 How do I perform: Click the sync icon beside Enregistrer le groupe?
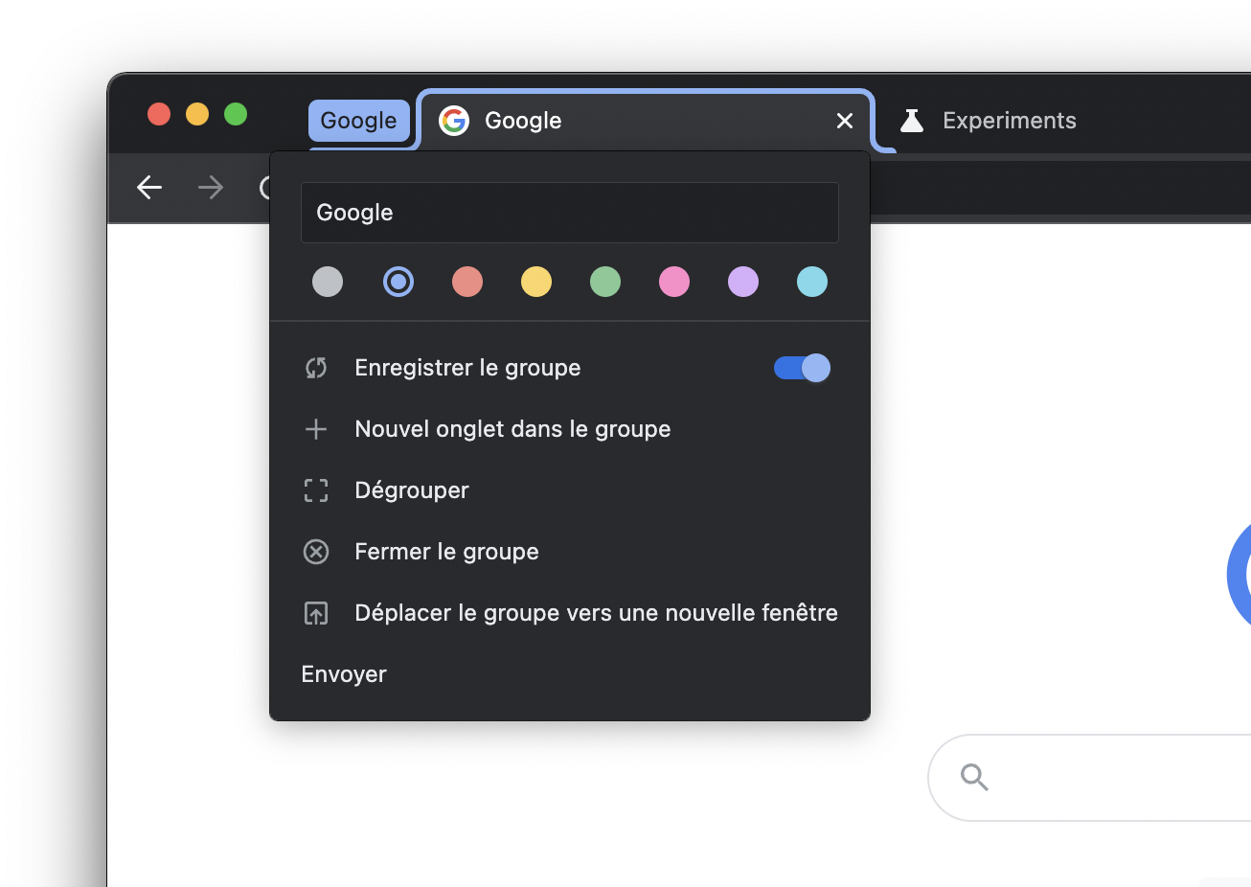click(316, 368)
